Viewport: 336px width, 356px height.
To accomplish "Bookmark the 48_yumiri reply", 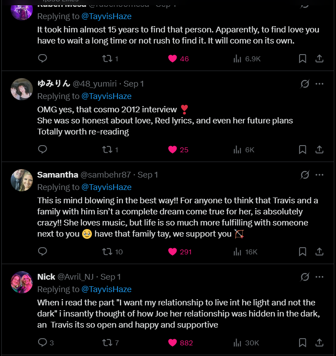I will point(302,150).
